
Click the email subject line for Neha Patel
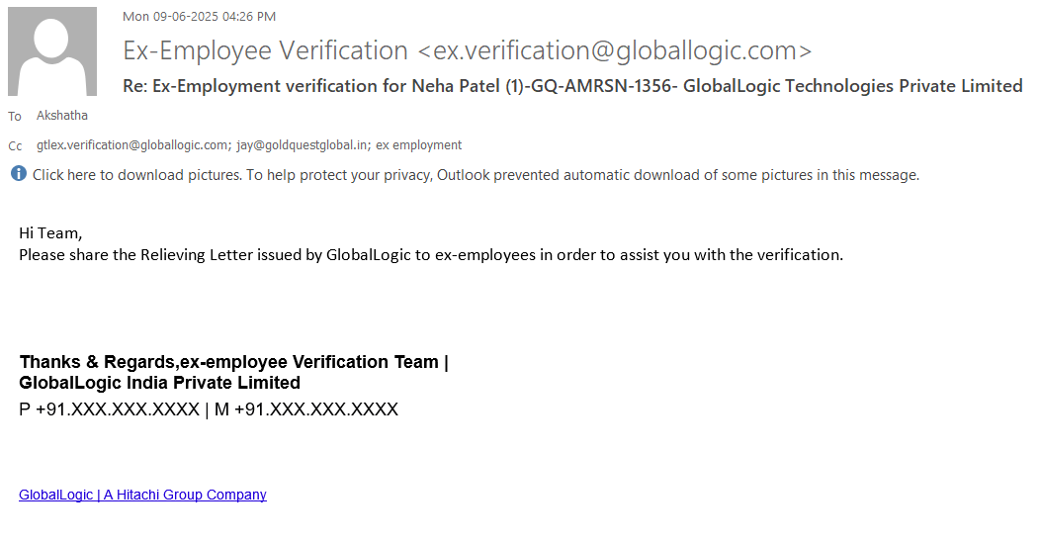(572, 86)
